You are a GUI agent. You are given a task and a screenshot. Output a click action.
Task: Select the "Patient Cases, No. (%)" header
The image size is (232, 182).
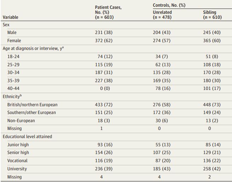pos(108,12)
